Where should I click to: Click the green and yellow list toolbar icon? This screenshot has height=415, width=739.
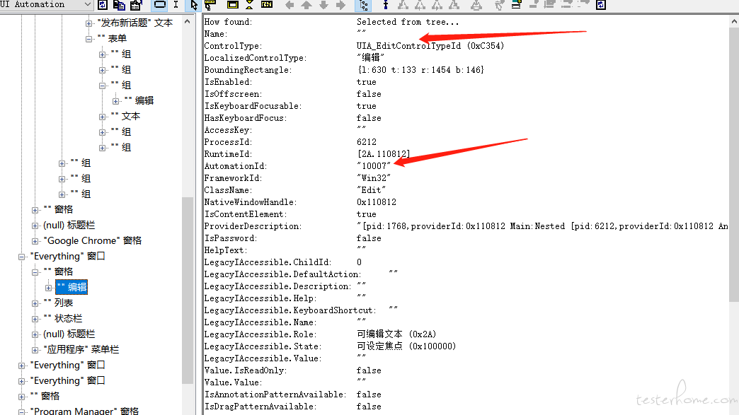click(517, 5)
